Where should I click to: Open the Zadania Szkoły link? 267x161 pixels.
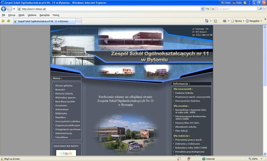coord(184,93)
